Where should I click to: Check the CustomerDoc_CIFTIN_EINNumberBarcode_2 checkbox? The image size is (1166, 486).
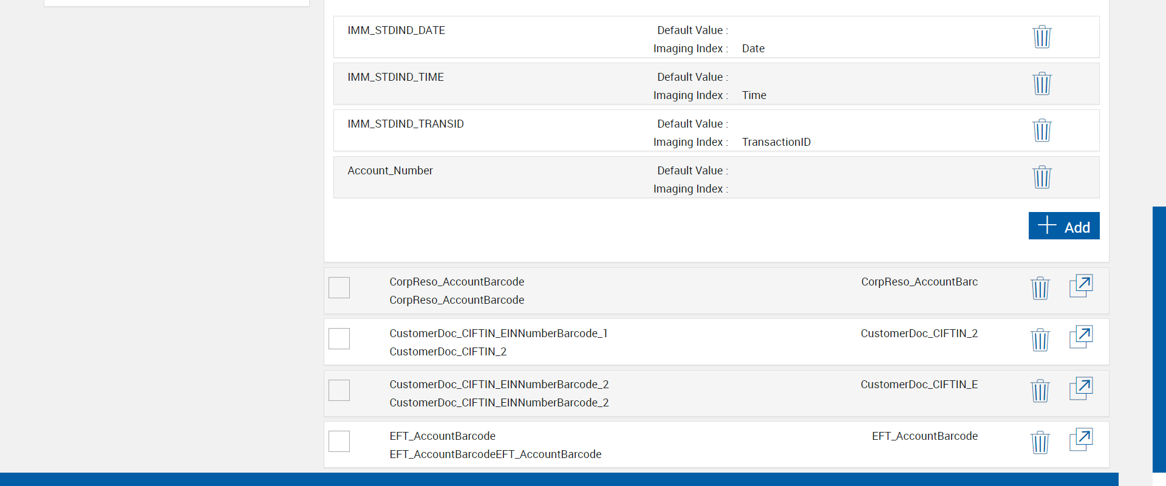339,390
